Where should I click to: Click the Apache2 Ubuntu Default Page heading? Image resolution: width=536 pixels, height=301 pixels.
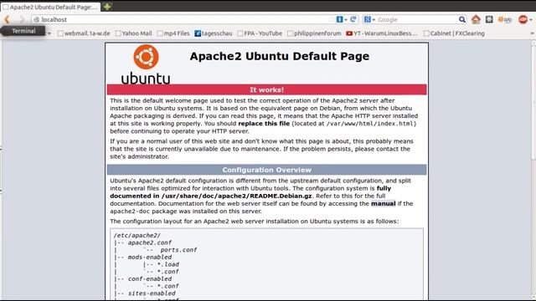click(279, 56)
